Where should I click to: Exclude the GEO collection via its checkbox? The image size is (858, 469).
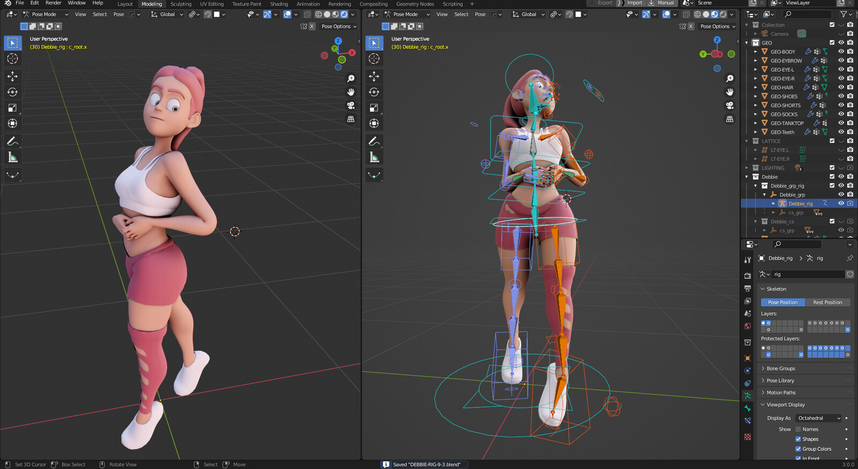(x=832, y=43)
